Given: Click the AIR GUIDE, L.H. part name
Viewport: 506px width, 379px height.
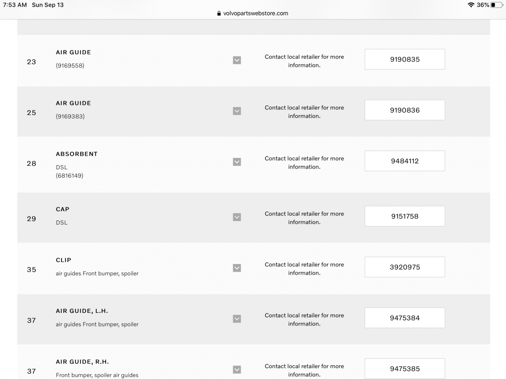Looking at the screenshot, I should [82, 311].
